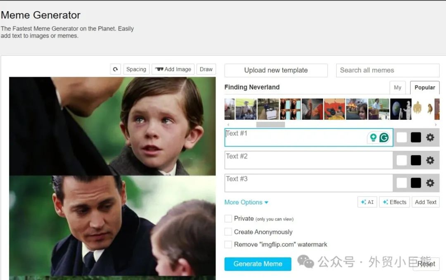Open white font color swatch for Text #2
The image size is (446, 280).
point(402,160)
